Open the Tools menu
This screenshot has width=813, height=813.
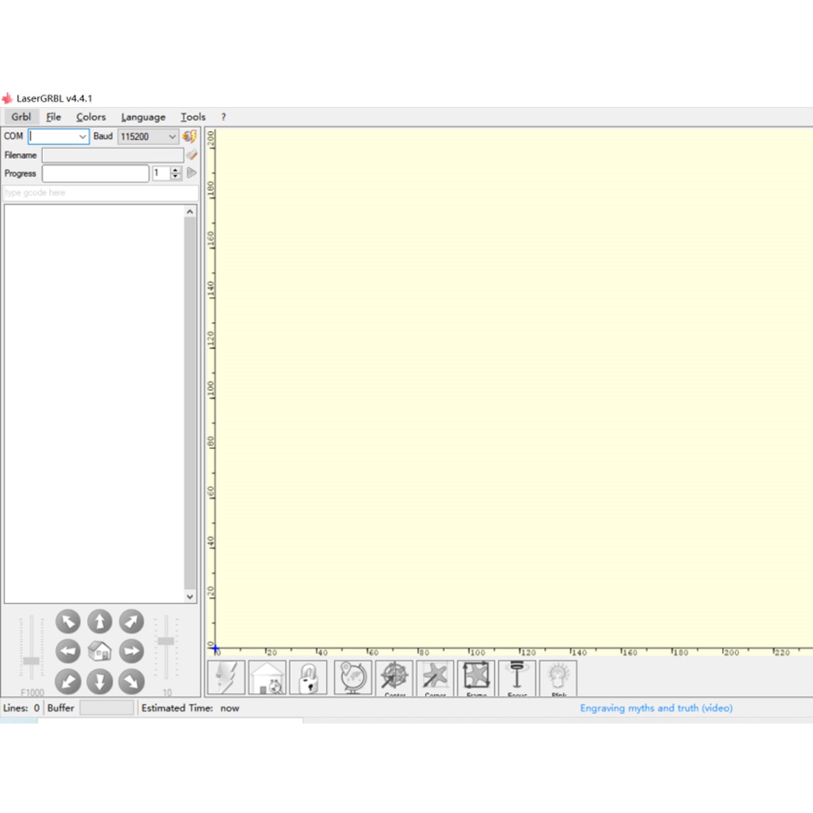pos(193,117)
